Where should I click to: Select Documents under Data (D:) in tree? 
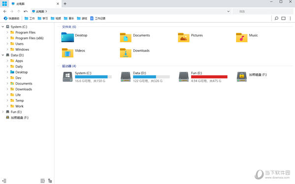coord(24,84)
